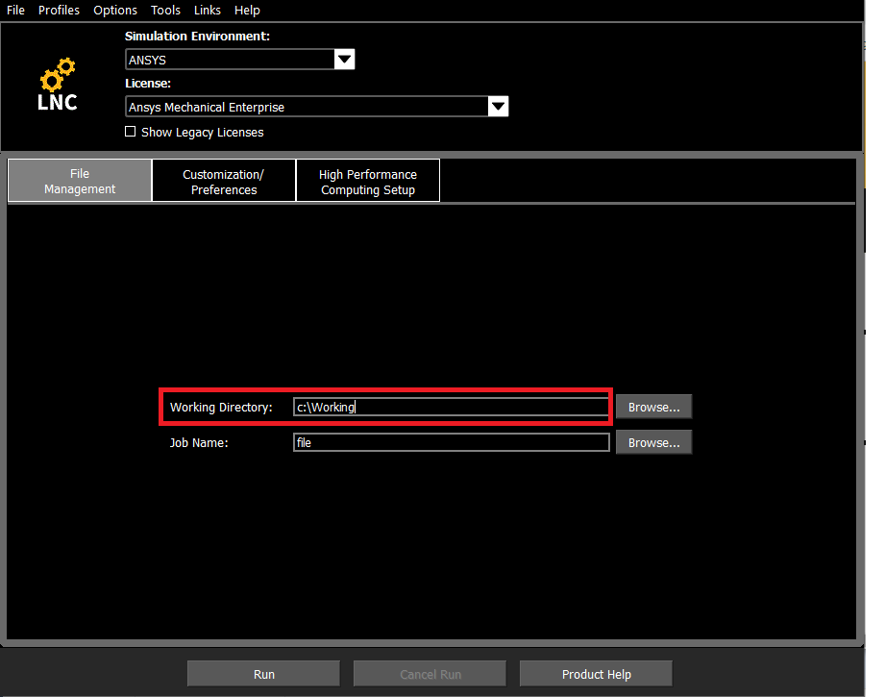Click the Simulation Environment label

coord(197,37)
